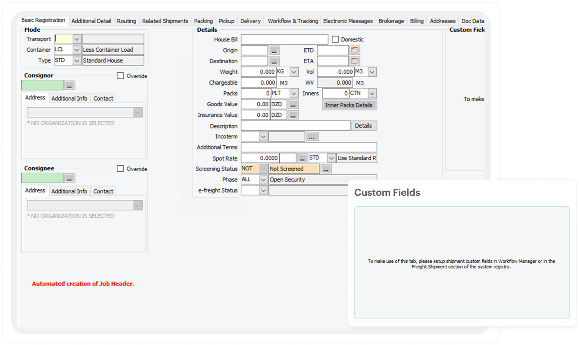
Task: Click the Screening Status ellipsis button
Action: coord(326,169)
